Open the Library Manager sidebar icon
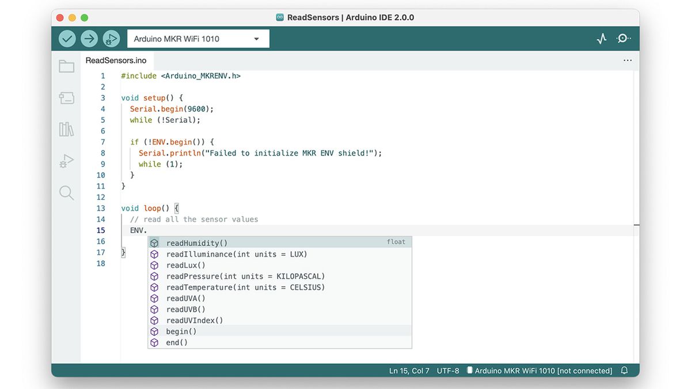 [66, 130]
